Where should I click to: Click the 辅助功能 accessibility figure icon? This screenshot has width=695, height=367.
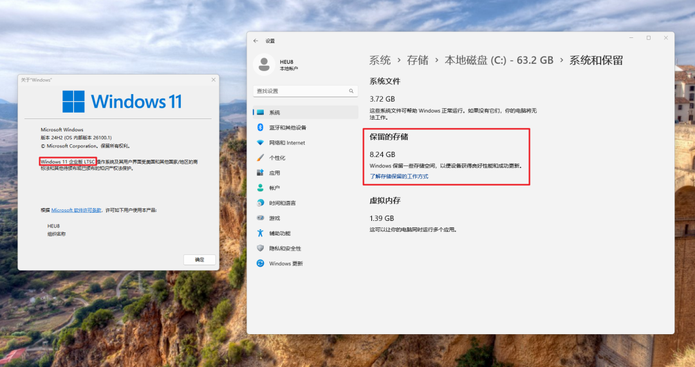pyautogui.click(x=260, y=233)
